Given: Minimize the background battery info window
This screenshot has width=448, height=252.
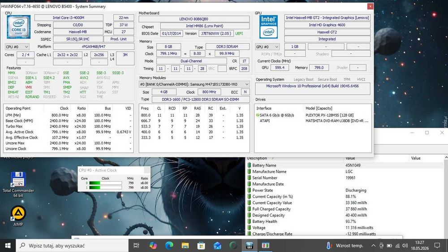Looking at the screenshot, I should coord(412,133).
